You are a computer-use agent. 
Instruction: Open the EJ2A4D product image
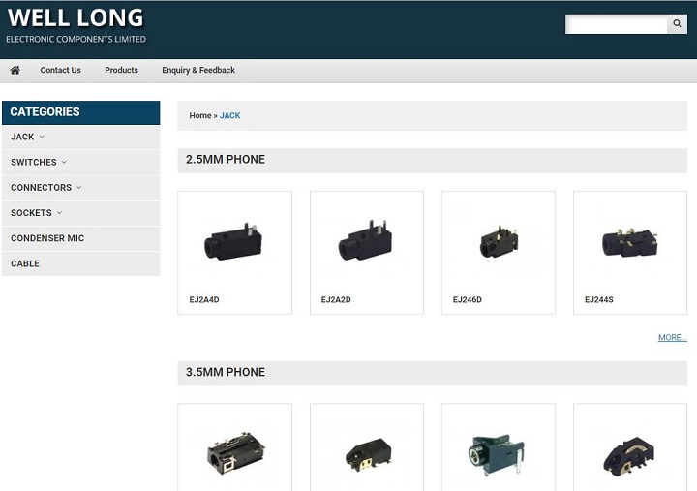(x=234, y=243)
